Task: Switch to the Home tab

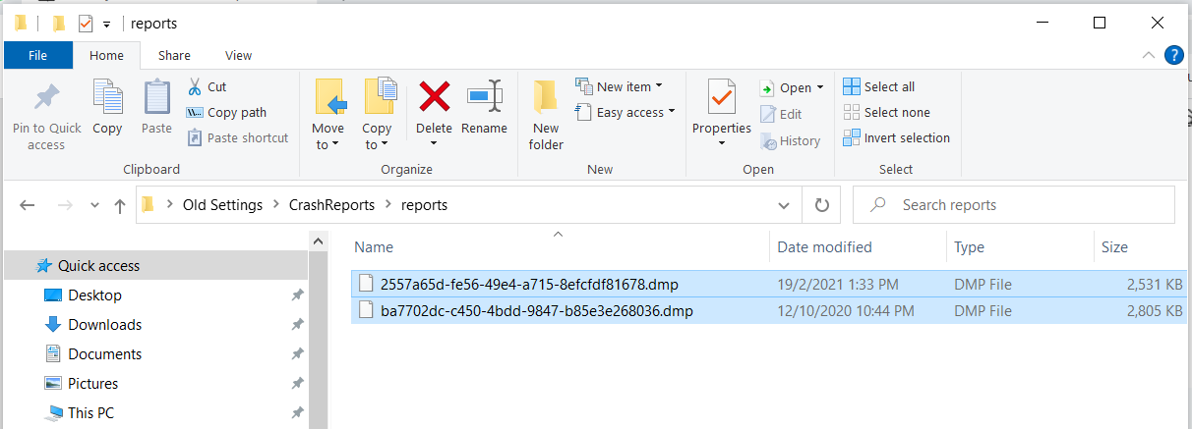Action: tap(107, 55)
